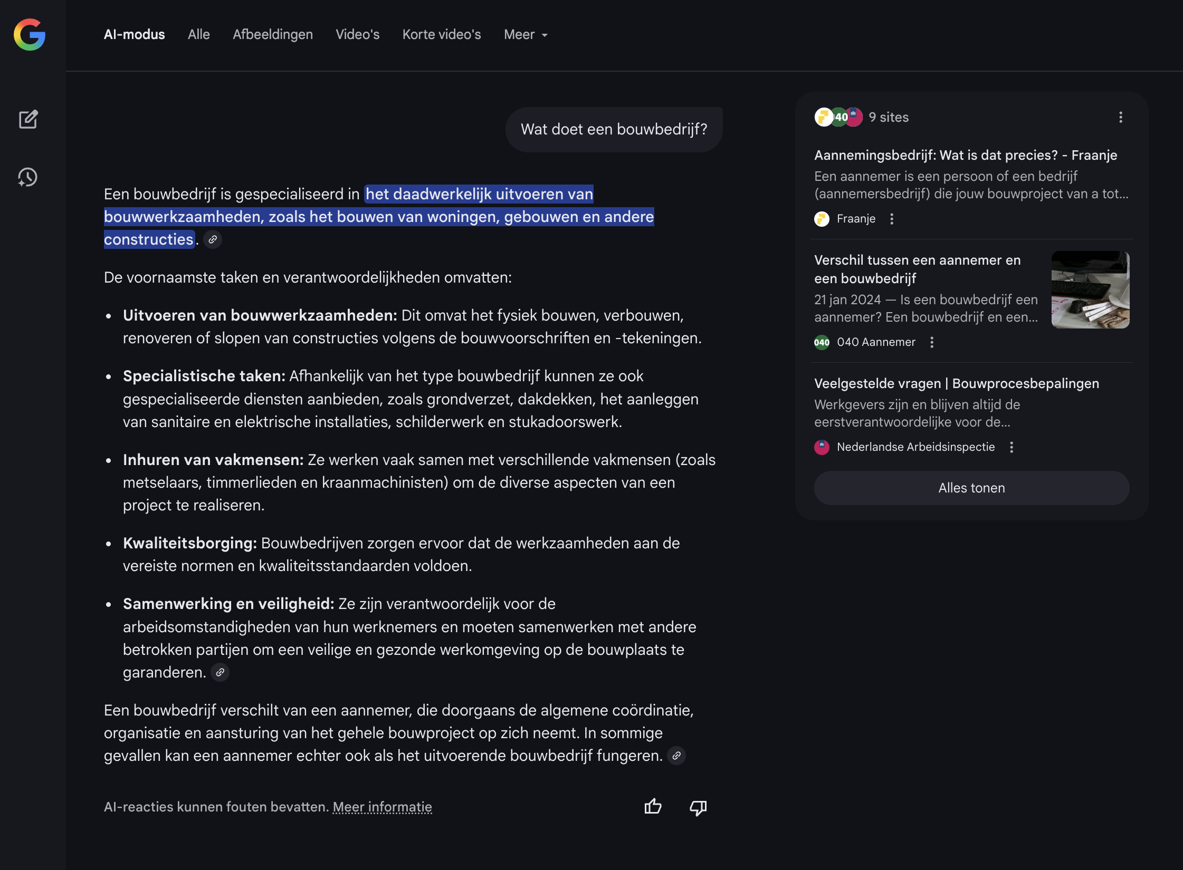The height and width of the screenshot is (870, 1183).
Task: Select the Alle results tab
Action: [x=199, y=35]
